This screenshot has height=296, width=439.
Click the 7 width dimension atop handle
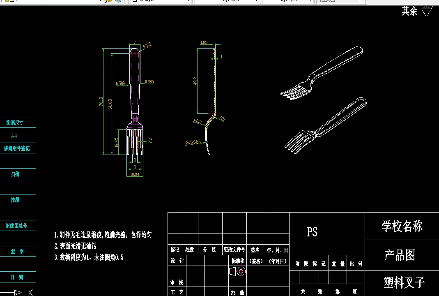pos(135,42)
